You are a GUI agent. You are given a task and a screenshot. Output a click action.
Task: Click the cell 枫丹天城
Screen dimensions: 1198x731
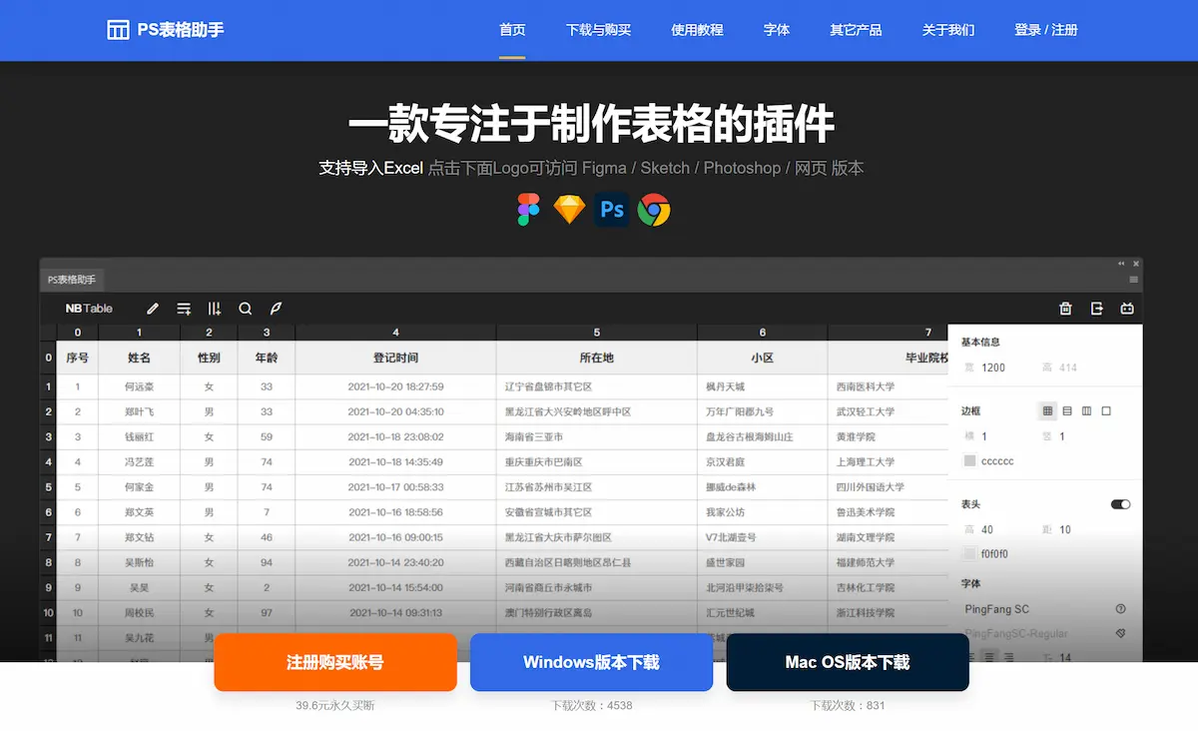click(x=762, y=386)
